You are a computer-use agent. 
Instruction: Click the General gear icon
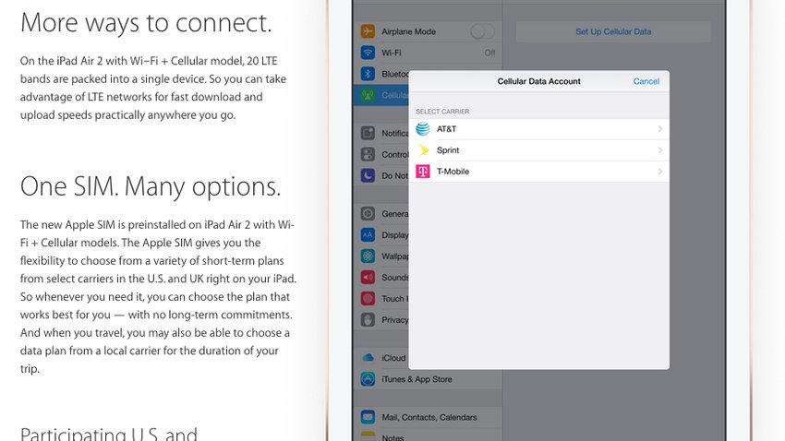click(x=368, y=213)
